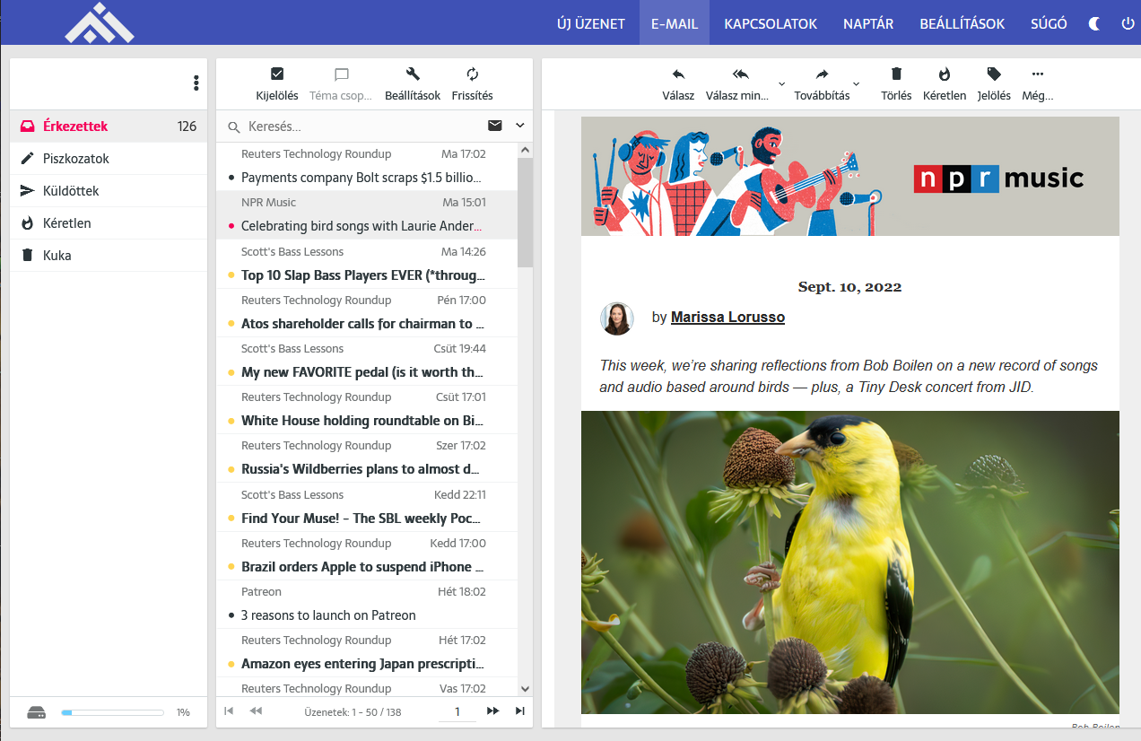This screenshot has height=741, width=1141.
Task: Open Top 10 Slap Bass Players message
Action: [367, 264]
